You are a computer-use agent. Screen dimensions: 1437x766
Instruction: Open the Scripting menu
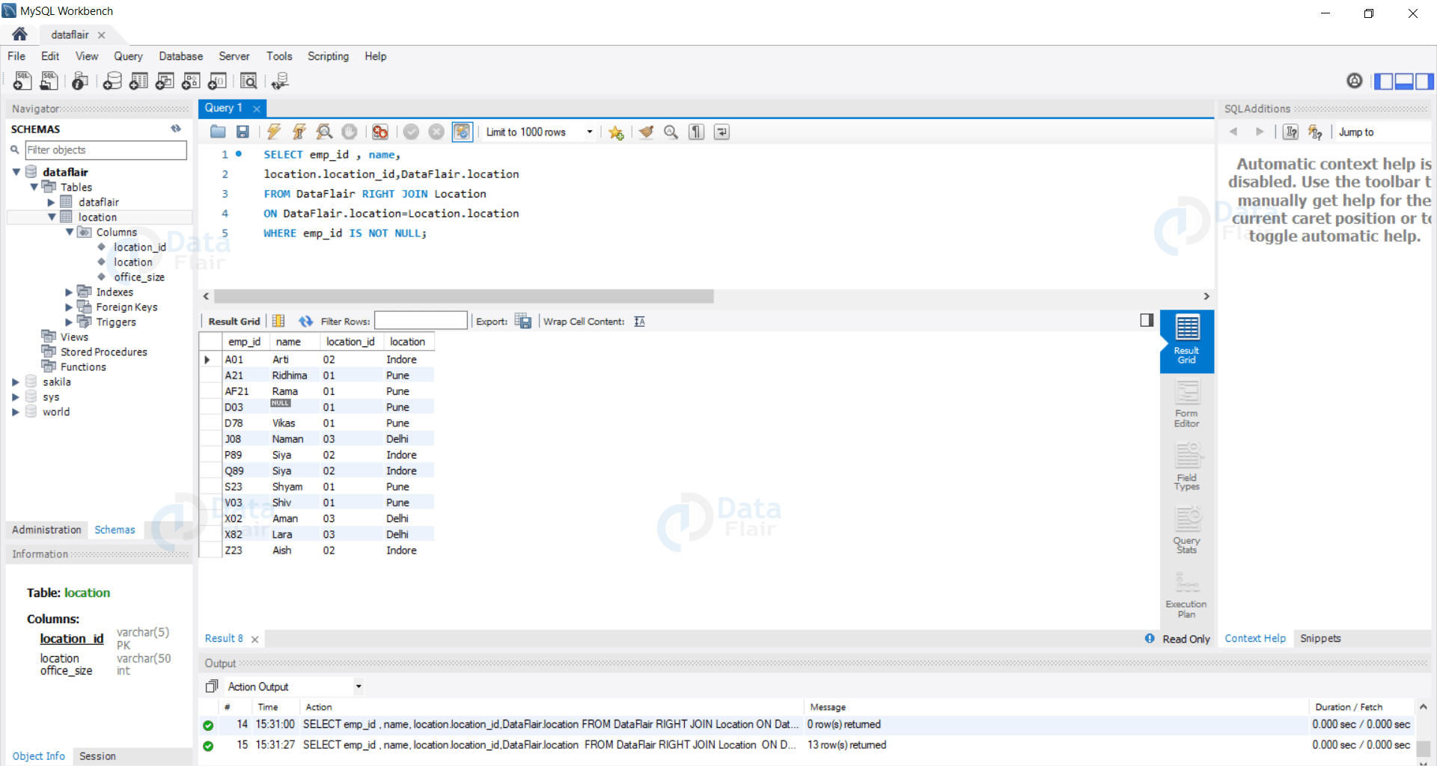[x=328, y=56]
